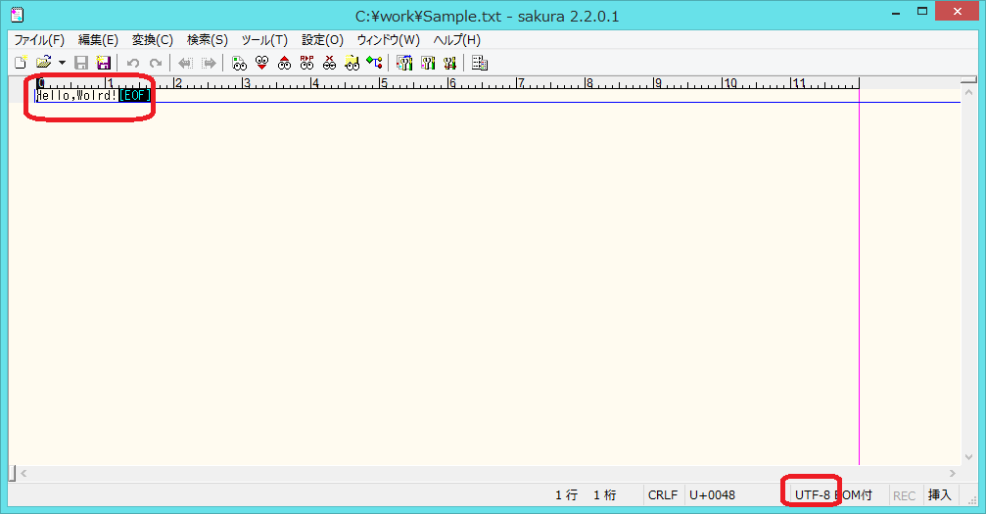Image resolution: width=986 pixels, height=514 pixels.
Task: Click the [EOF] marker in the editor
Action: click(134, 96)
